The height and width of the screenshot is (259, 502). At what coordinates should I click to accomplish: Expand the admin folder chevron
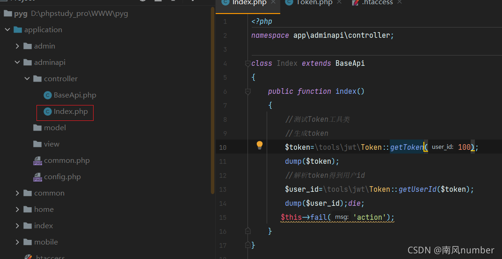pyautogui.click(x=17, y=46)
